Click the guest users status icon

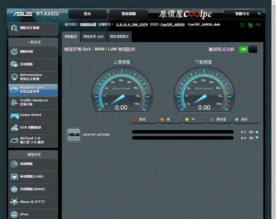point(242,25)
